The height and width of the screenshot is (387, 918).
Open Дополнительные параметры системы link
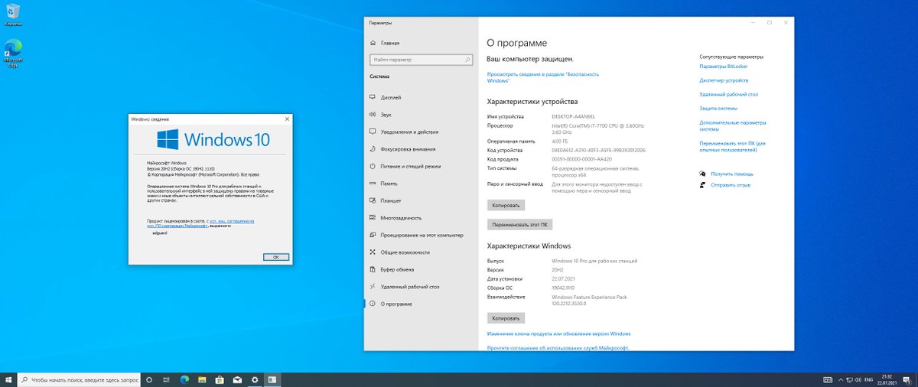pos(732,125)
